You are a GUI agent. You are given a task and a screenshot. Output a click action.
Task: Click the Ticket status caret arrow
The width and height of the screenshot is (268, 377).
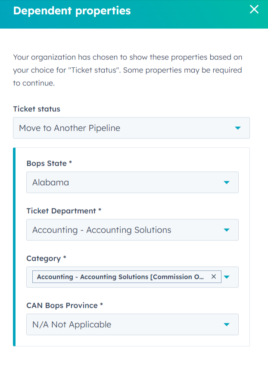[237, 128]
